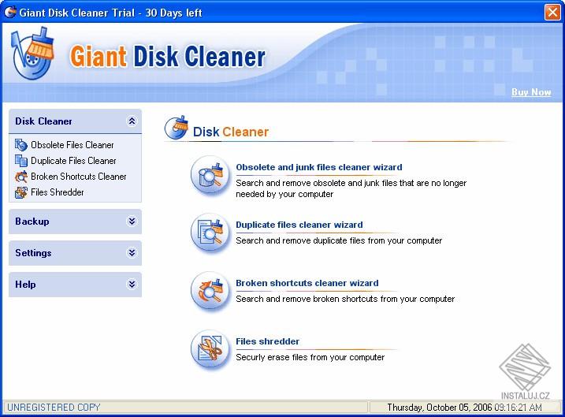565x417 pixels.
Task: Open the Backup panel header
Action: 75,222
